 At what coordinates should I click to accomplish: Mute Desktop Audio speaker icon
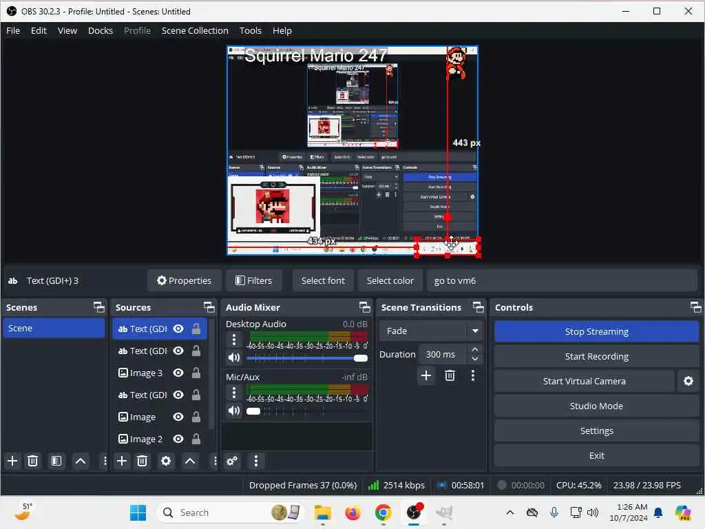point(234,357)
